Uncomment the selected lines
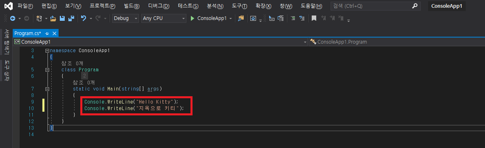 (302, 18)
